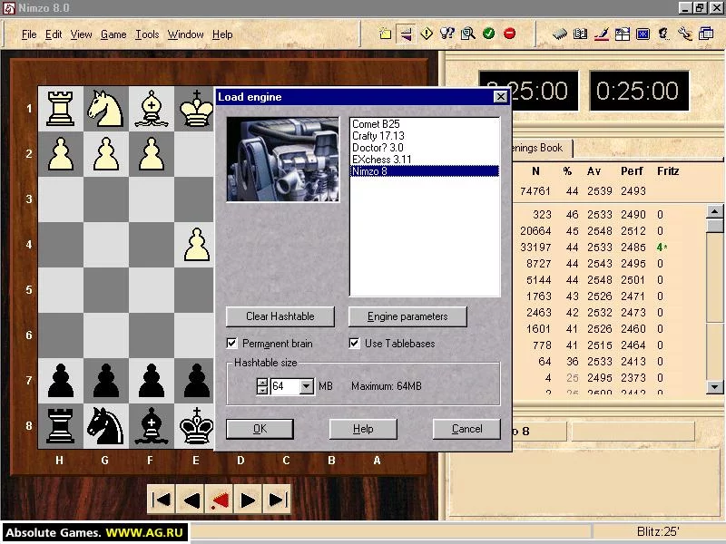726x544 pixels.
Task: Select Comet B25 in engine list
Action: [x=425, y=124]
